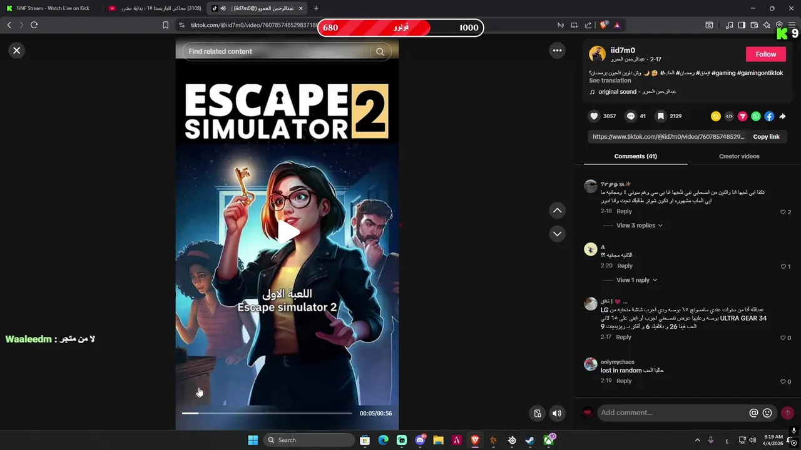801x450 pixels.
Task: Open Steam from the taskbar
Action: [530, 440]
